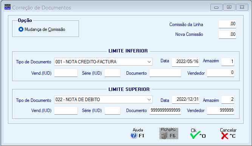Click the upper limit Série (IUD) field
The width and height of the screenshot is (252, 146).
pos(112,111)
